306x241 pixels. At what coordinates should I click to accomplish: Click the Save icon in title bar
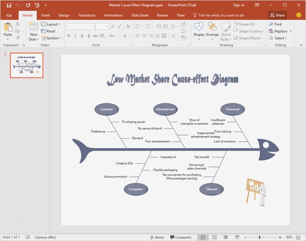[x=9, y=5]
